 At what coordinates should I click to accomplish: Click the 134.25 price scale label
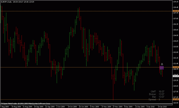click(176, 41)
